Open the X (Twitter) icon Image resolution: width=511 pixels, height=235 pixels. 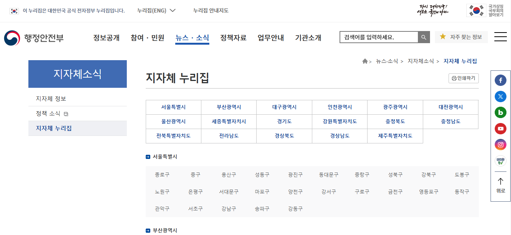500,96
